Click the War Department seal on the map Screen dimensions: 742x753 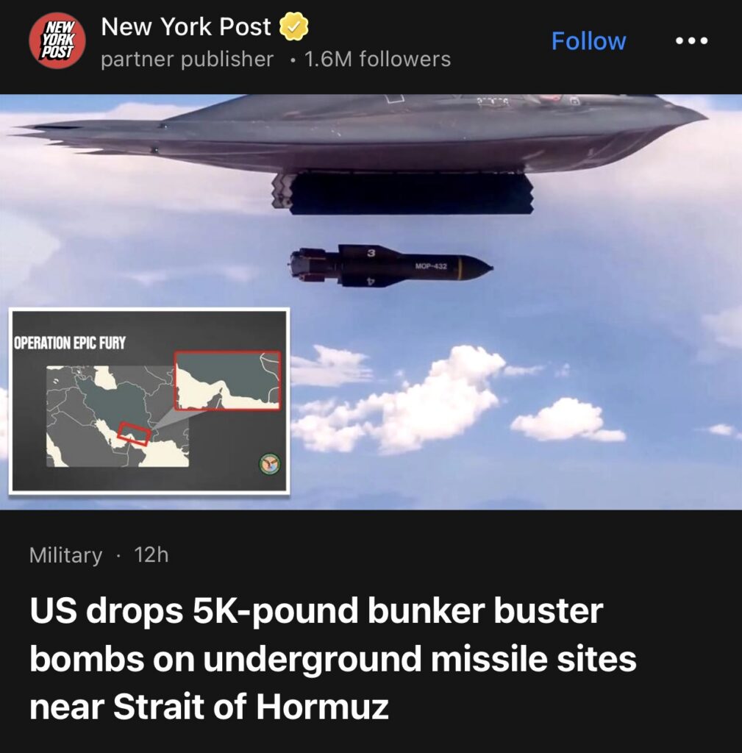(x=270, y=464)
